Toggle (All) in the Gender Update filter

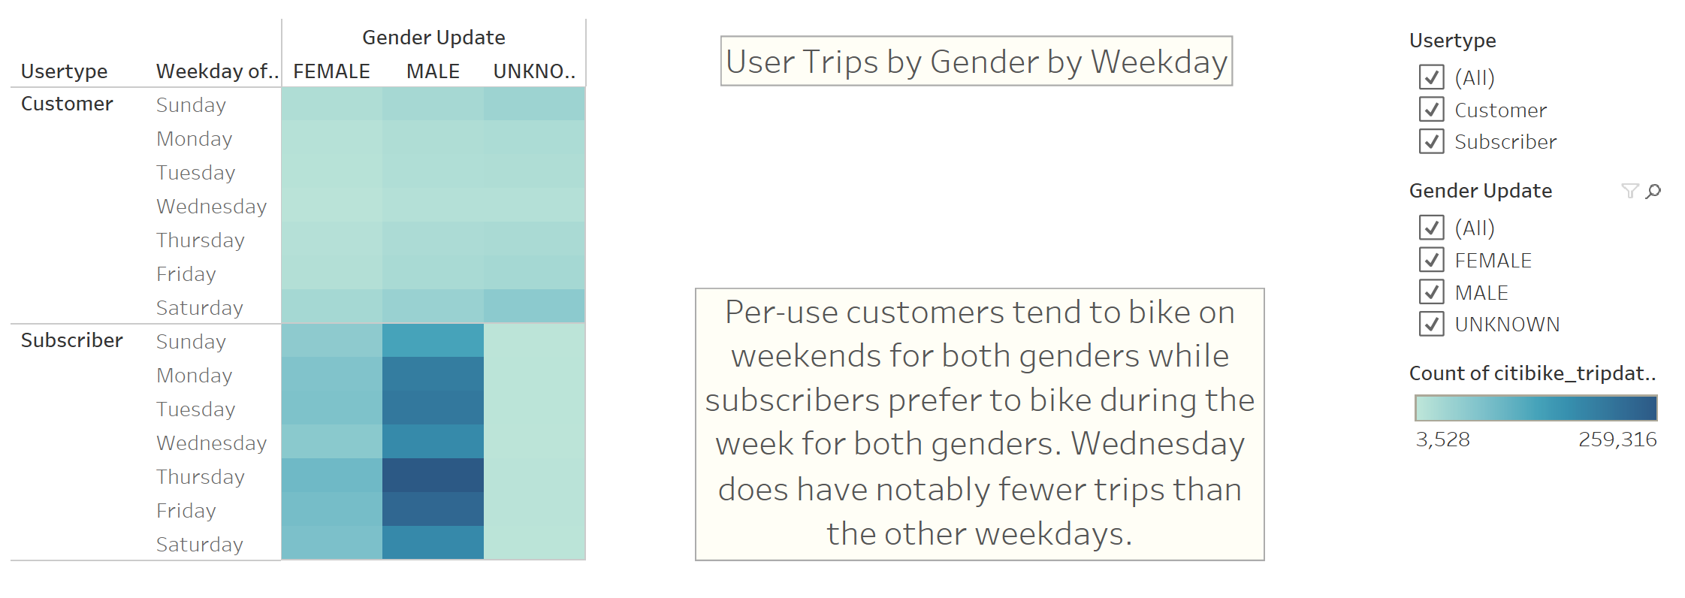coord(1430,228)
